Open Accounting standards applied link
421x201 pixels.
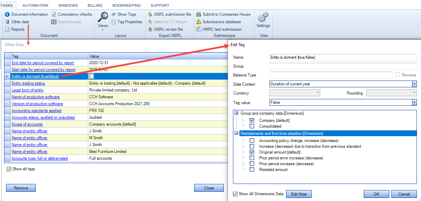(x=36, y=111)
